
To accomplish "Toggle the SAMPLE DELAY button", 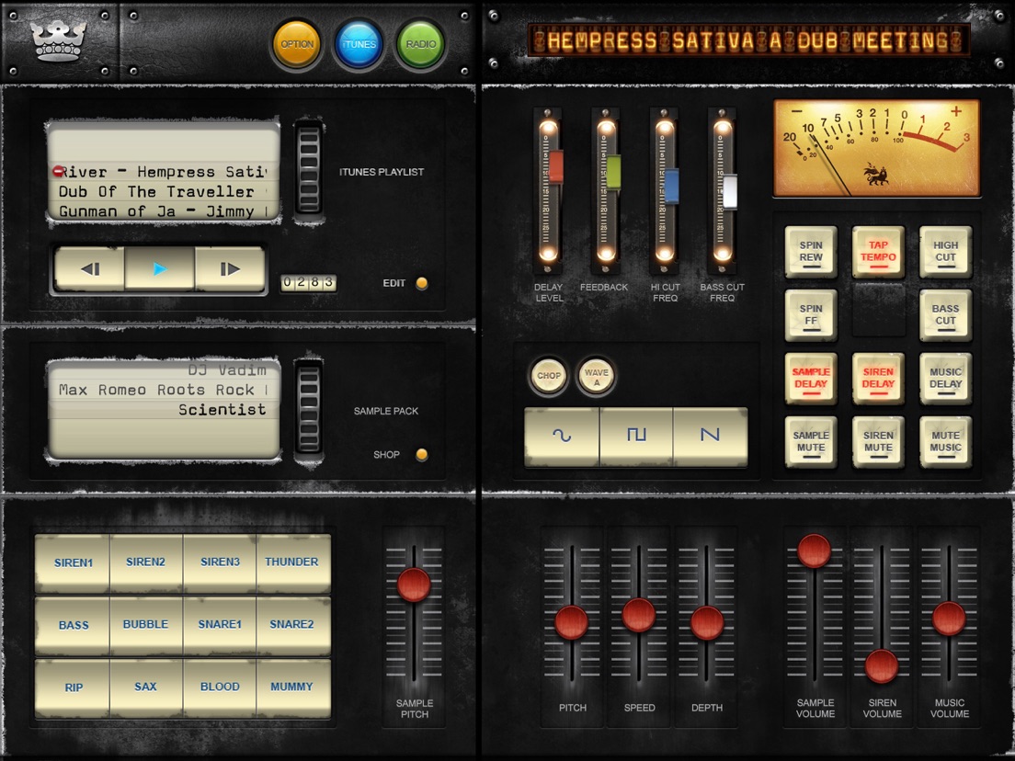I will tap(811, 379).
